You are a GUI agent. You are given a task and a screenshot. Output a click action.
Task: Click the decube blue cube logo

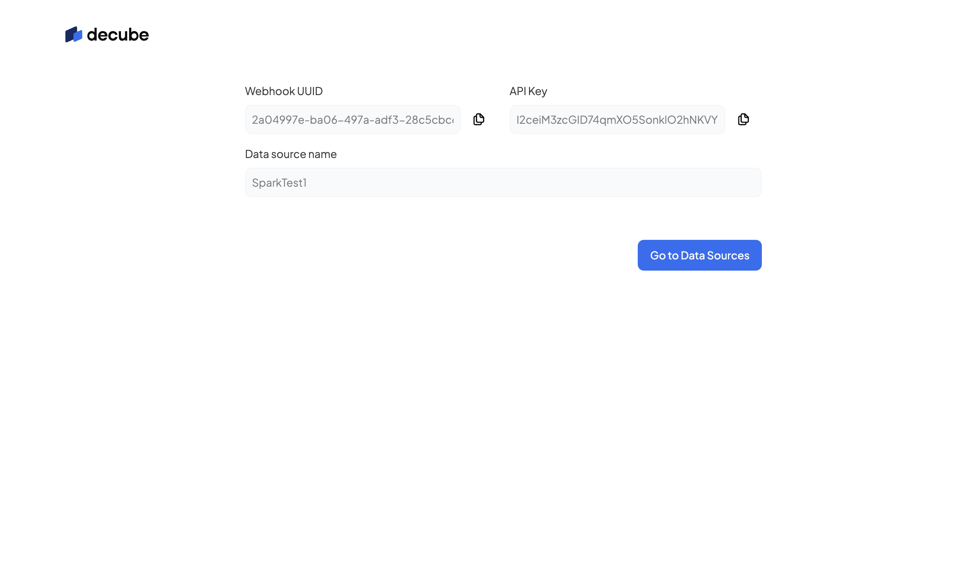tap(74, 35)
